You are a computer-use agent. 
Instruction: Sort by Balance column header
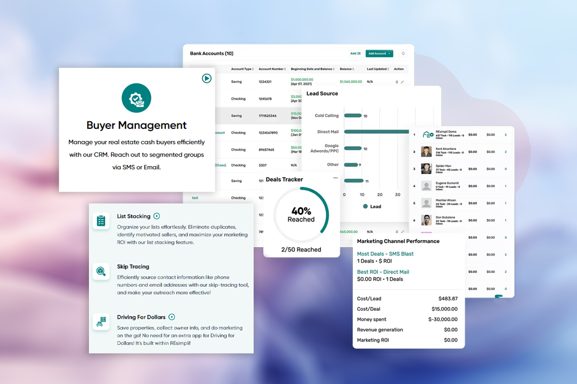(x=347, y=69)
